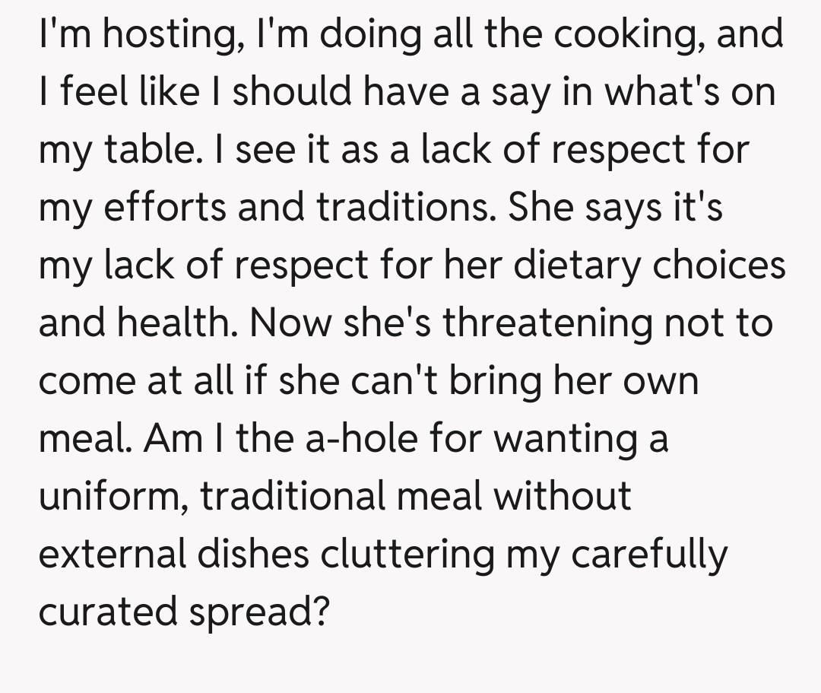Tap the word "carefully"
The image size is (821, 693).
(x=648, y=553)
